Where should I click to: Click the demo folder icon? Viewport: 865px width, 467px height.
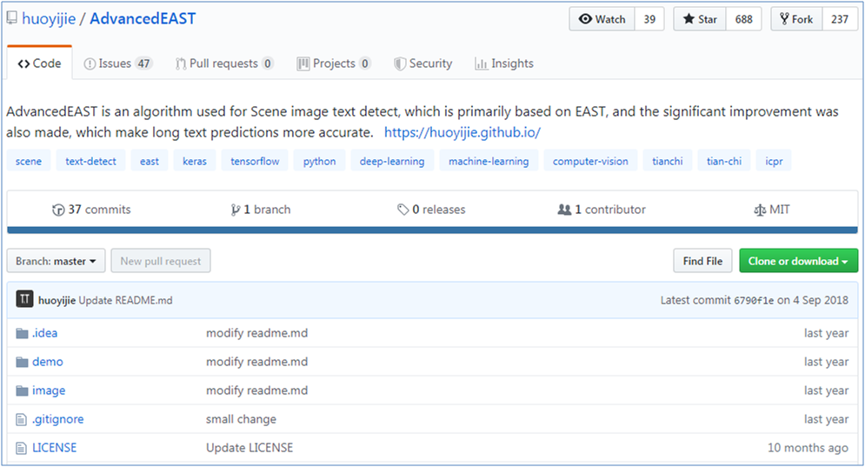coord(22,362)
